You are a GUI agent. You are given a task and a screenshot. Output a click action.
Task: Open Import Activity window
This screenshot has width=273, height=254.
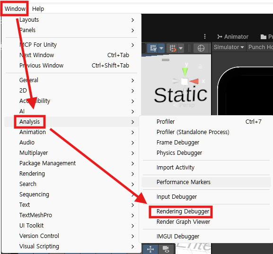[x=206, y=168]
